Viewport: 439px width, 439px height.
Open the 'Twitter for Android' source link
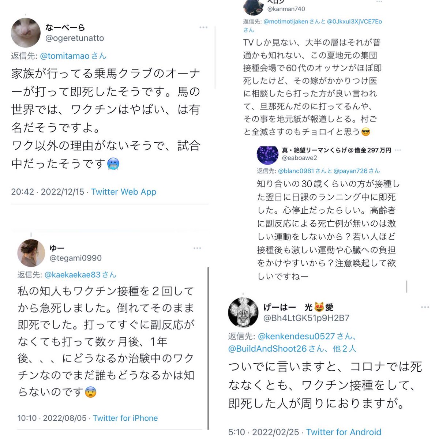tap(344, 432)
